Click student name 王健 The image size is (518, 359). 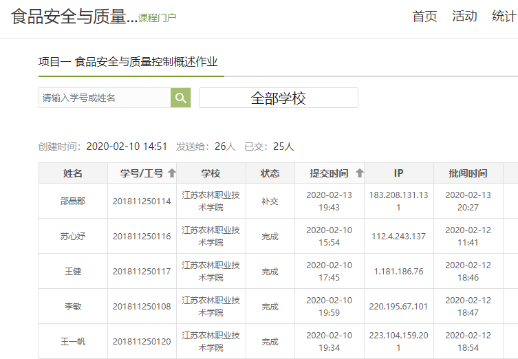[73, 271]
